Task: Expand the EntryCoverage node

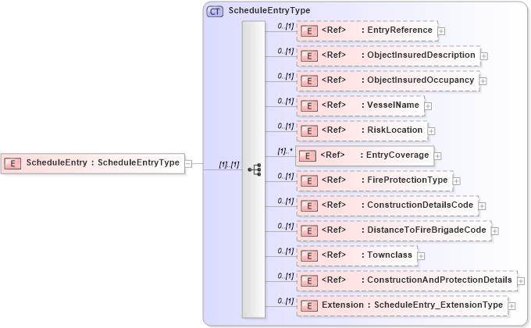Action: click(437, 156)
